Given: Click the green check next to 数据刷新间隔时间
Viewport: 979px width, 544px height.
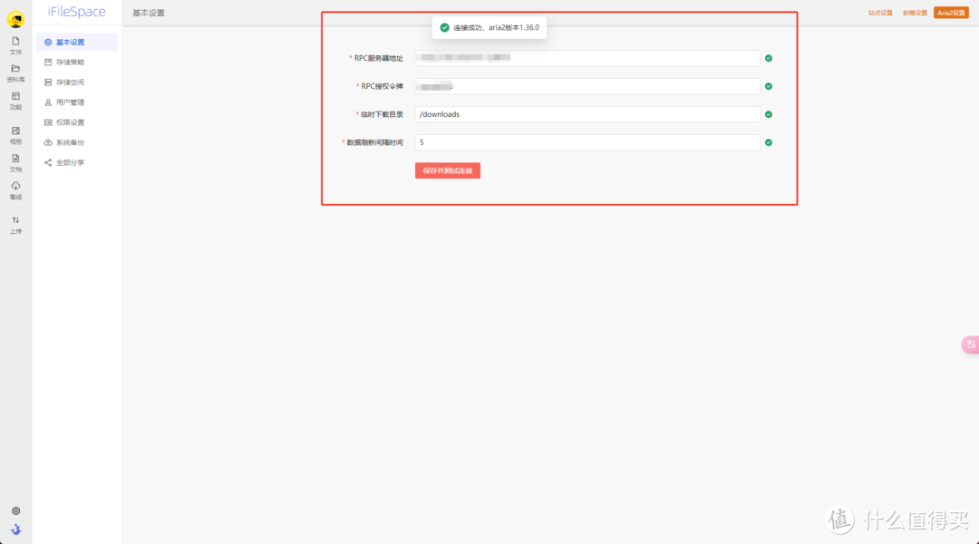Looking at the screenshot, I should coord(769,142).
